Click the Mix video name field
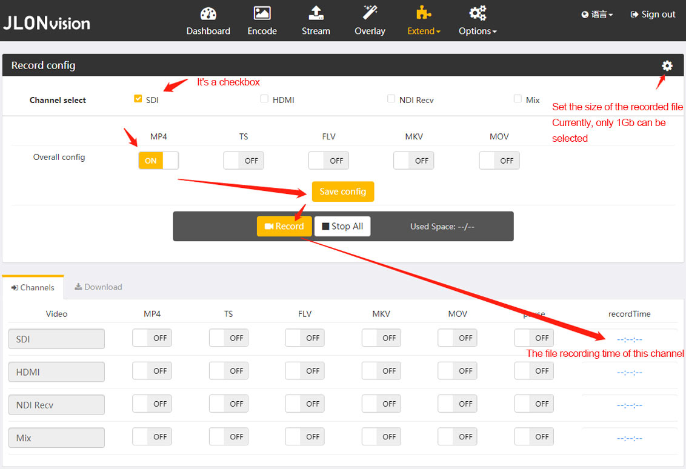 [x=56, y=437]
